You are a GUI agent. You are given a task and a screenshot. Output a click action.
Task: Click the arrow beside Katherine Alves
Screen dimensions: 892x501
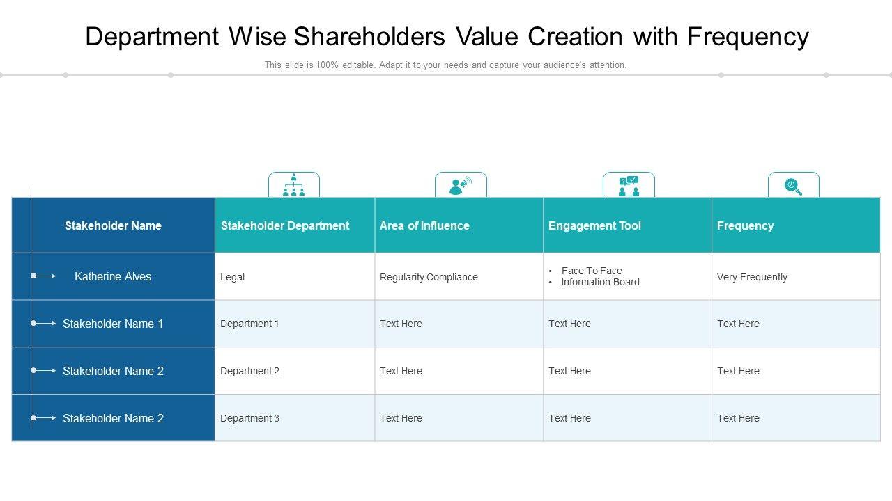tap(45, 276)
